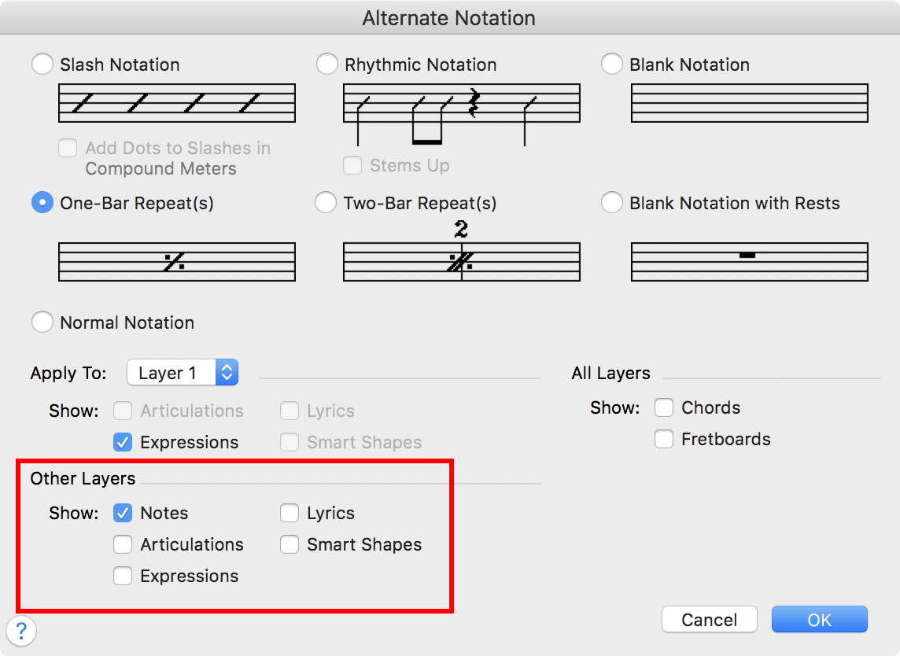Viewport: 900px width, 656px height.
Task: Choose the Rhythmic Notation option
Action: (327, 64)
